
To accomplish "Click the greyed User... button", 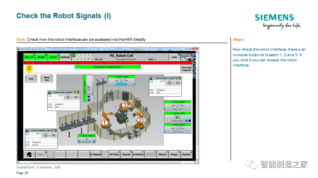I will pyautogui.click(x=41, y=154).
